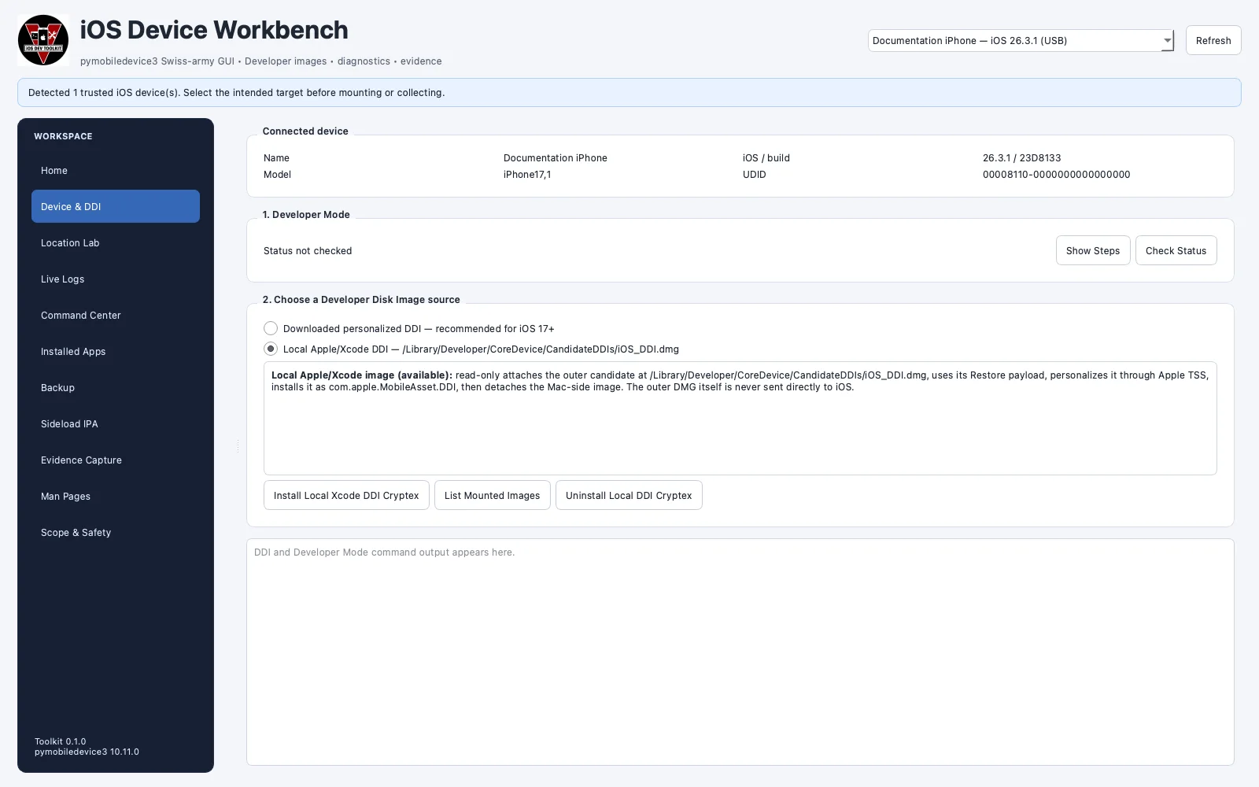Click the Refresh button

(x=1213, y=40)
